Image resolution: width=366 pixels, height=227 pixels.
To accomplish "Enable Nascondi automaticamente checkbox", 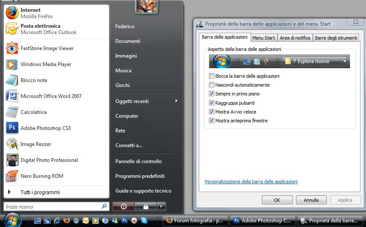I will point(211,85).
